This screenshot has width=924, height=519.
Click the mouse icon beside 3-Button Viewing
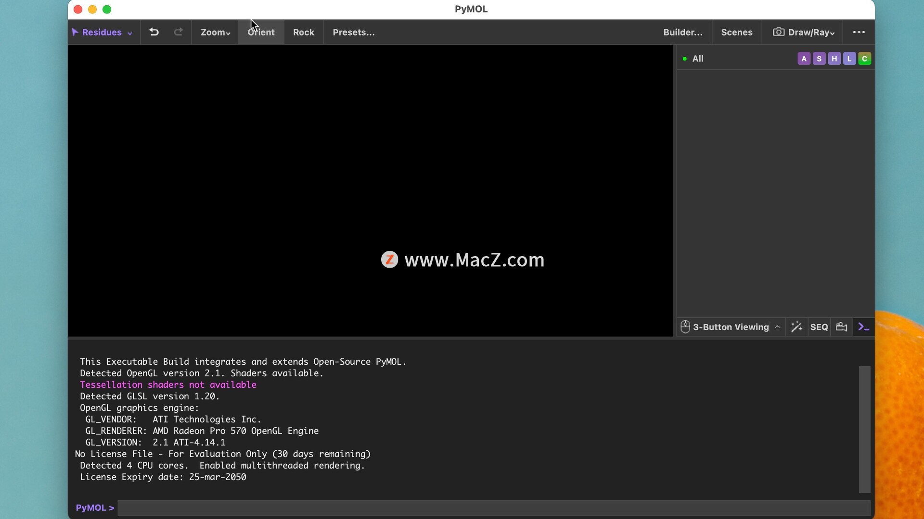point(685,327)
